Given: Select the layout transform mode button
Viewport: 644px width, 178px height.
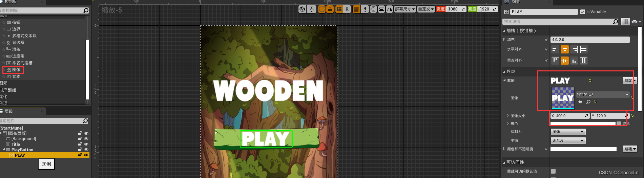Looking at the screenshot, I should [x=339, y=9].
